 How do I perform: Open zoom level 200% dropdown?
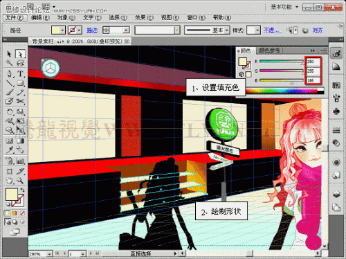tap(49, 253)
